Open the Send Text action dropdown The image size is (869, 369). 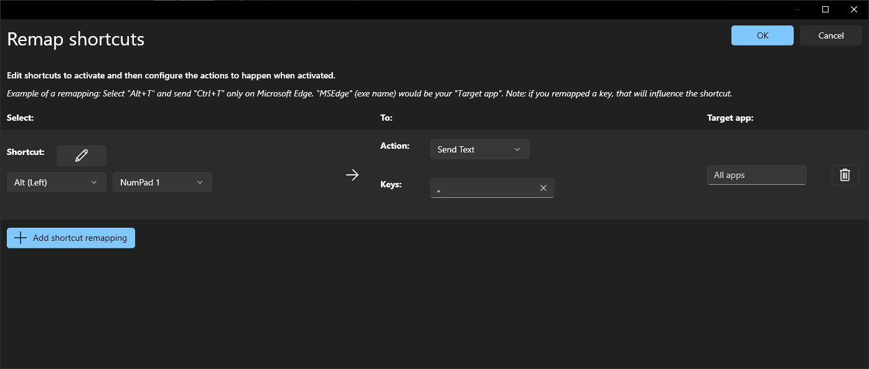[x=479, y=149]
